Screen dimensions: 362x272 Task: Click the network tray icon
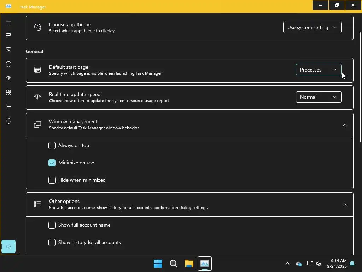[x=310, y=263]
